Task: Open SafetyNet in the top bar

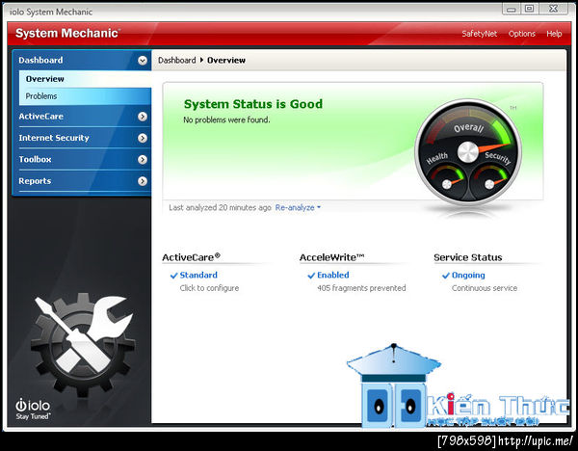Action: click(x=479, y=34)
